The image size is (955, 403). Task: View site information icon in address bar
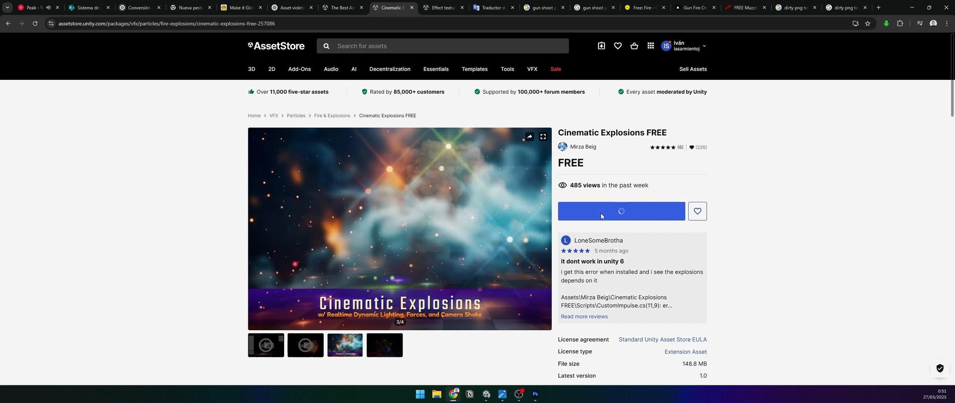click(50, 24)
